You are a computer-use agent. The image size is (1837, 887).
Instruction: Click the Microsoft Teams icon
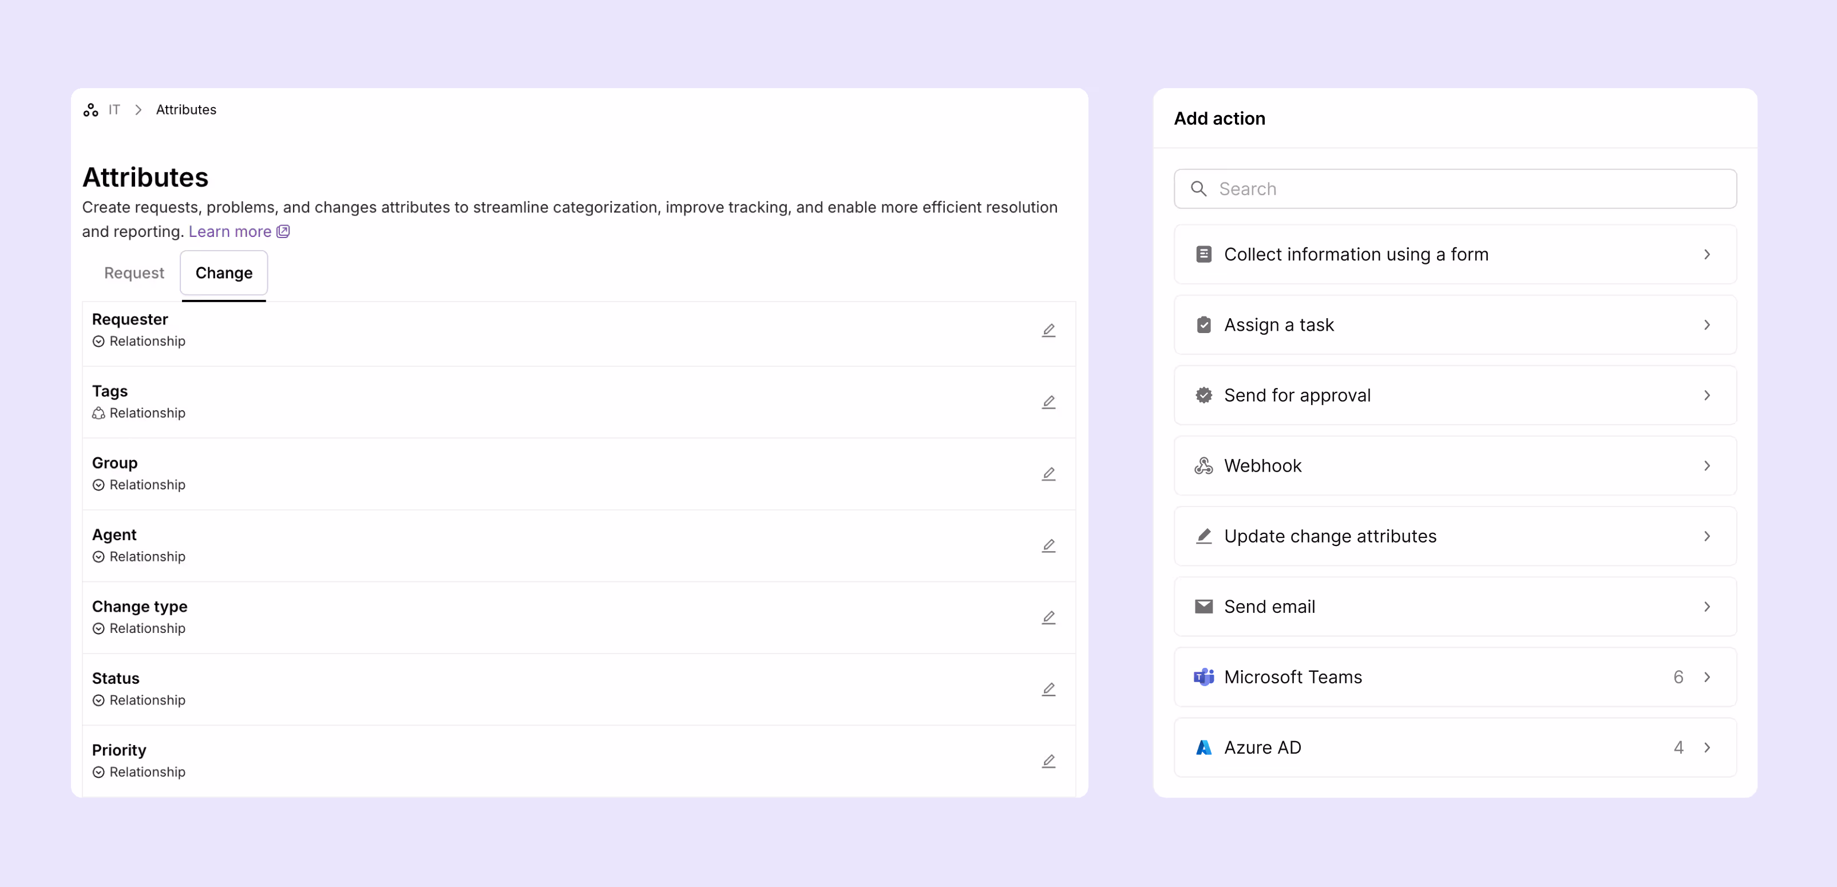tap(1203, 676)
